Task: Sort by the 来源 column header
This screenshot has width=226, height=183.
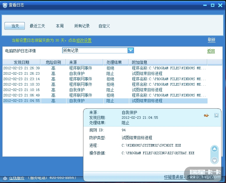Action: (x=85, y=62)
